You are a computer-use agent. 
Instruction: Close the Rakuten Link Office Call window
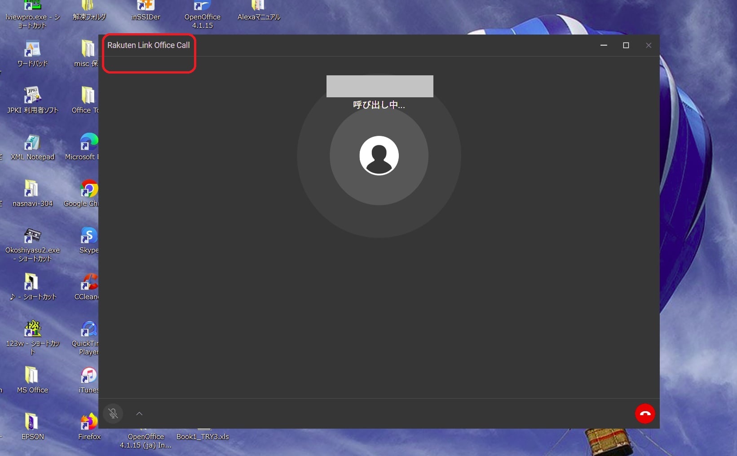(x=648, y=45)
